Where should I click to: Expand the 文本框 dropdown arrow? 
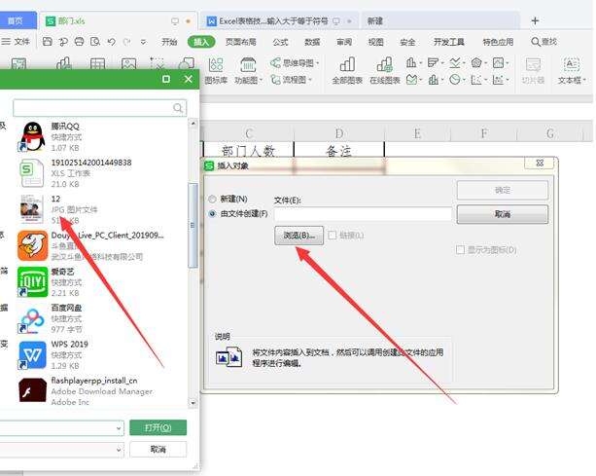click(584, 80)
